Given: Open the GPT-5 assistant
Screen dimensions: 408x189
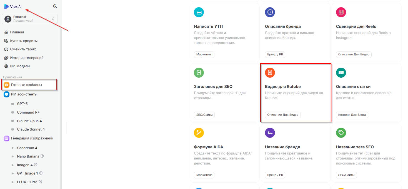Looking at the screenshot, I should tap(22, 104).
